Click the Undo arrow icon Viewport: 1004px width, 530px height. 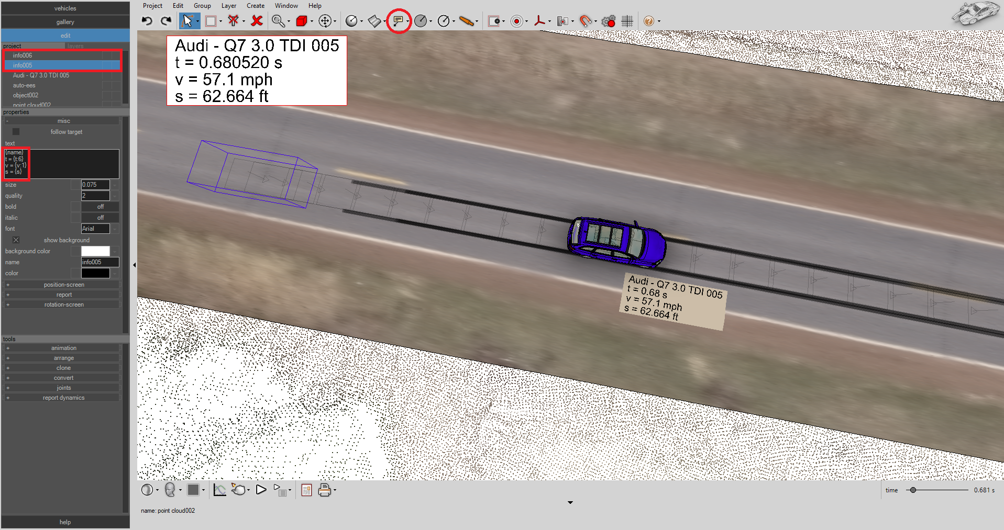(x=147, y=21)
